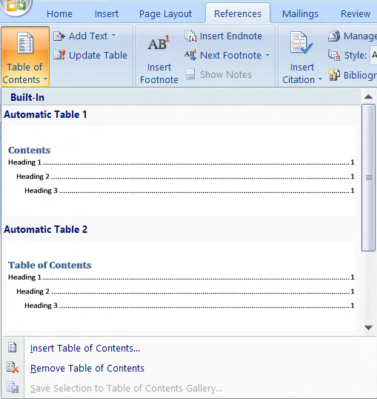Click the Add Text icon
Image resolution: width=377 pixels, height=399 pixels.
pos(59,36)
